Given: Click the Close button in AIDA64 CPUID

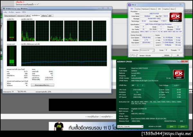Looking at the screenshot, I should tap(182, 126).
